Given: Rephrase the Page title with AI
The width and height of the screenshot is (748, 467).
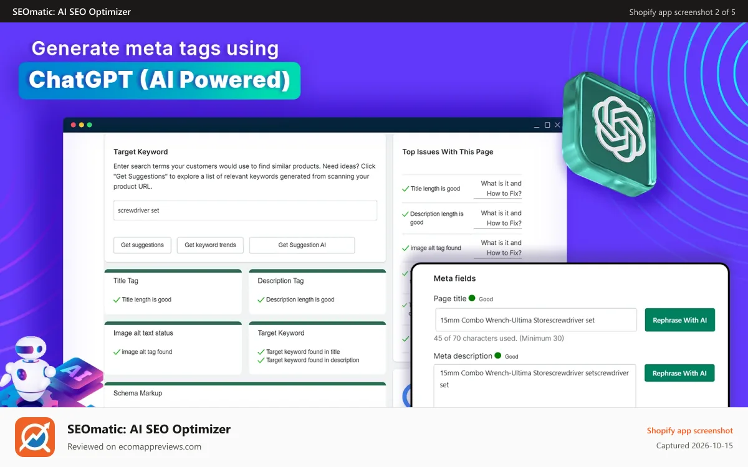Looking at the screenshot, I should point(679,320).
